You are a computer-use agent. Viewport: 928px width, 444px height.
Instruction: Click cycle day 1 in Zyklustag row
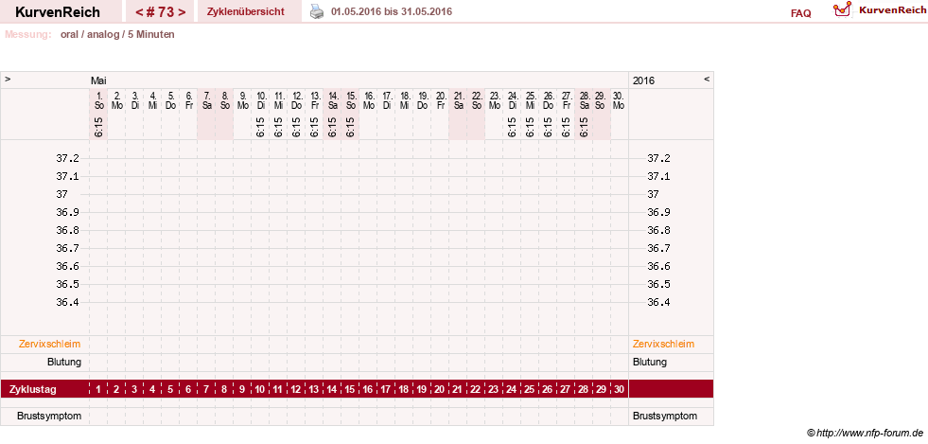98,389
